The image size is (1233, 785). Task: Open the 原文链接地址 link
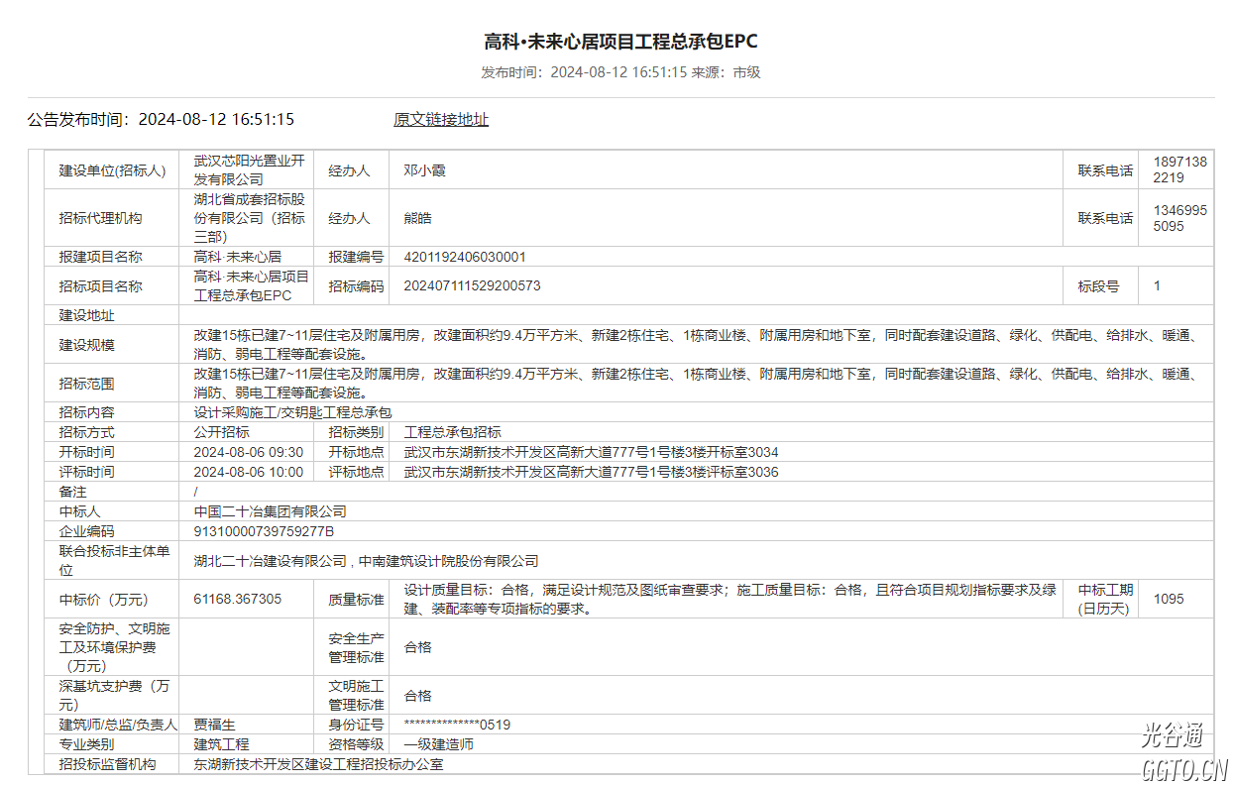[x=440, y=120]
